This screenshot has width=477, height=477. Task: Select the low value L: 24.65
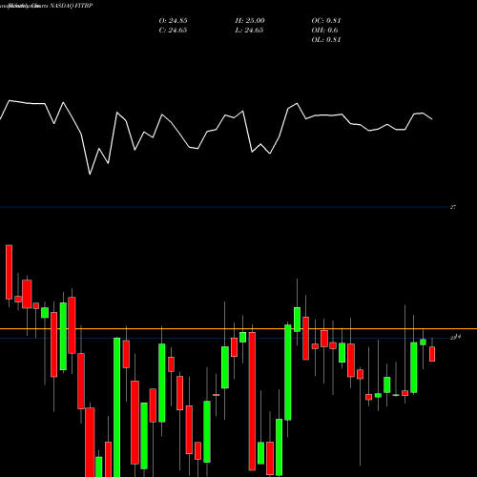249,31
